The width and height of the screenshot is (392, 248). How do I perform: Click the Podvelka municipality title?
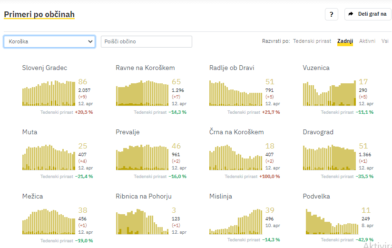coord(316,196)
